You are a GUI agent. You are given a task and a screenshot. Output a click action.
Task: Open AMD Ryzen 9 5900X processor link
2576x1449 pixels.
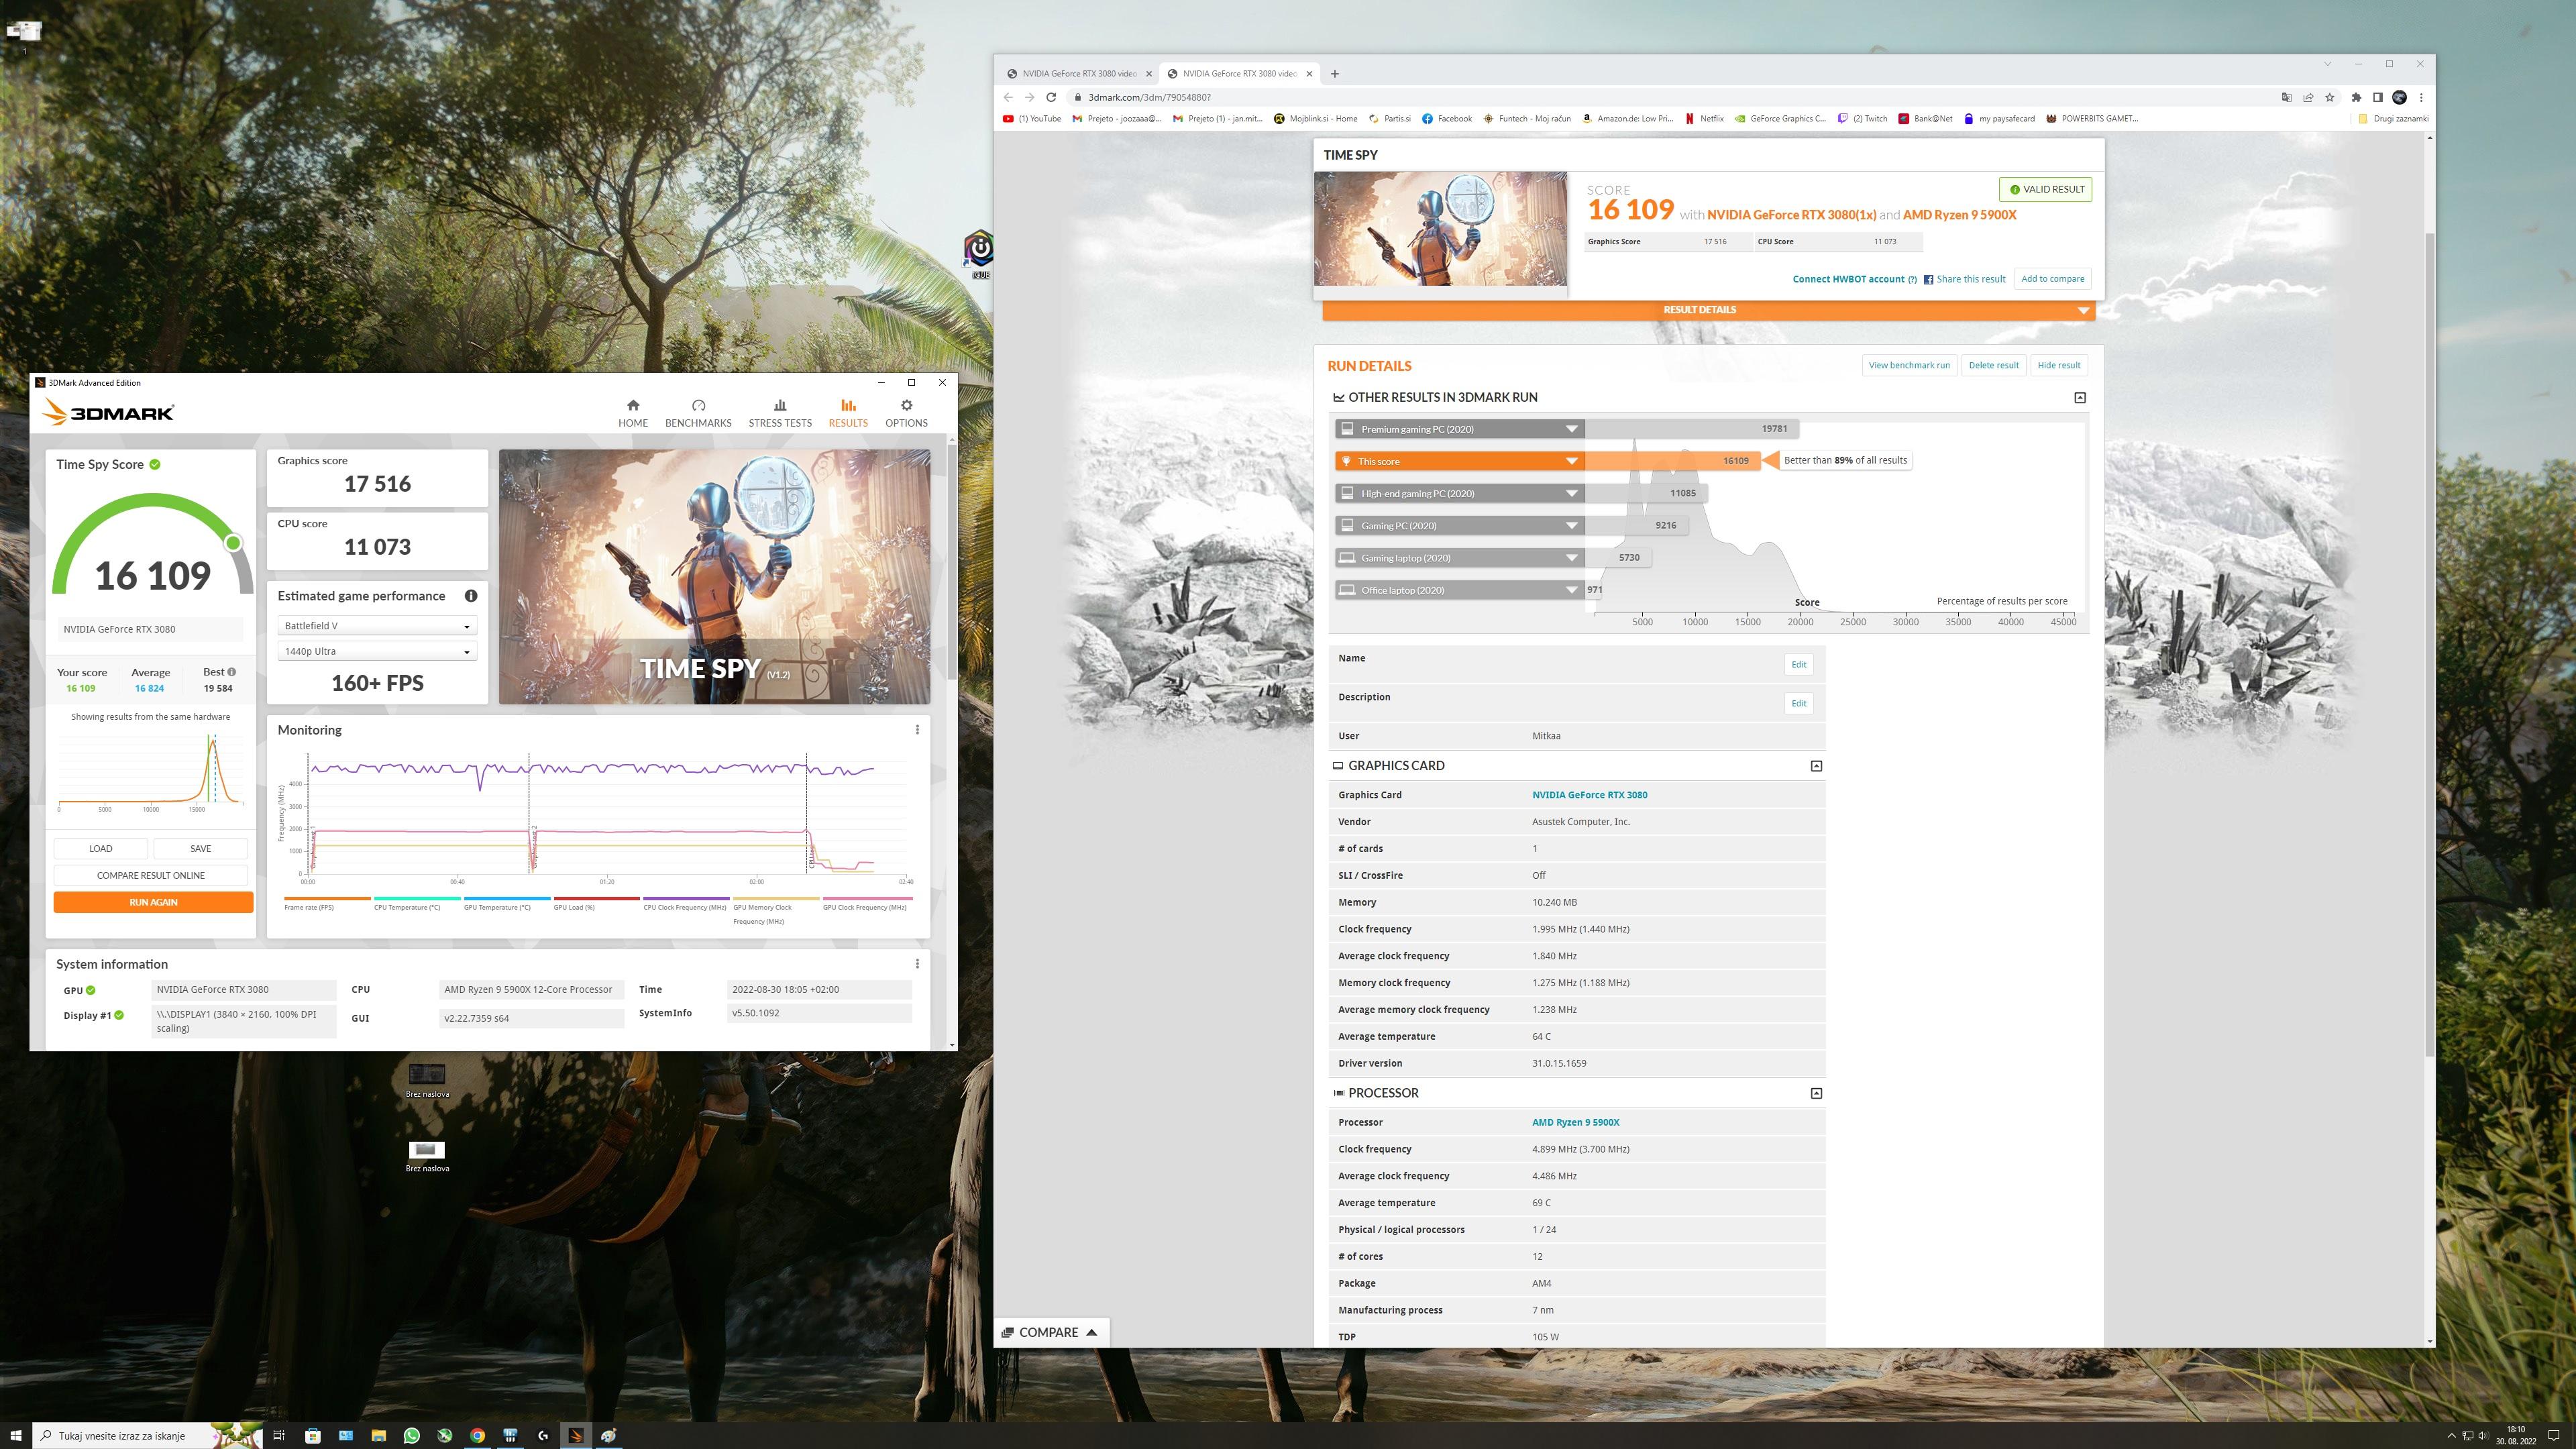point(1575,1122)
